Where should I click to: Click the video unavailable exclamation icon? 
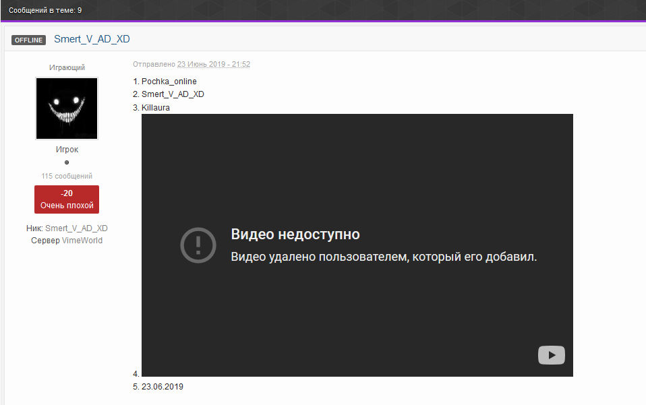point(198,245)
